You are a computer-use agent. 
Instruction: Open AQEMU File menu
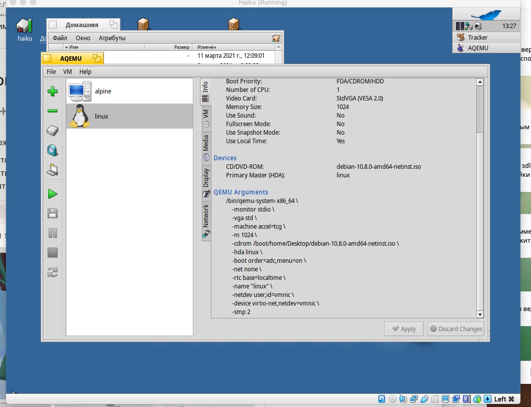51,71
